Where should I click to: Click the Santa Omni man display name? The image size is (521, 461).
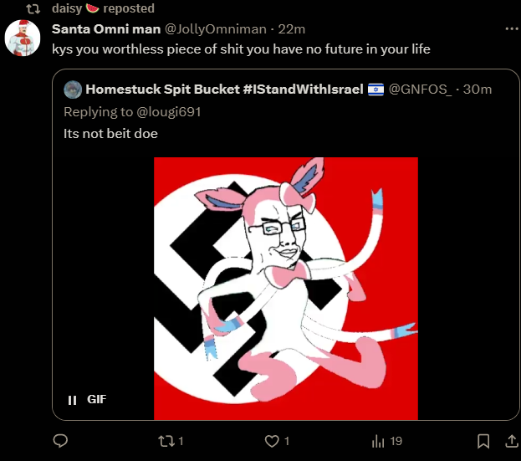pyautogui.click(x=106, y=29)
